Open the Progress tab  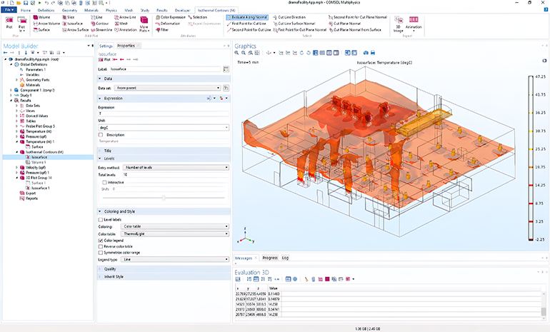[270, 257]
